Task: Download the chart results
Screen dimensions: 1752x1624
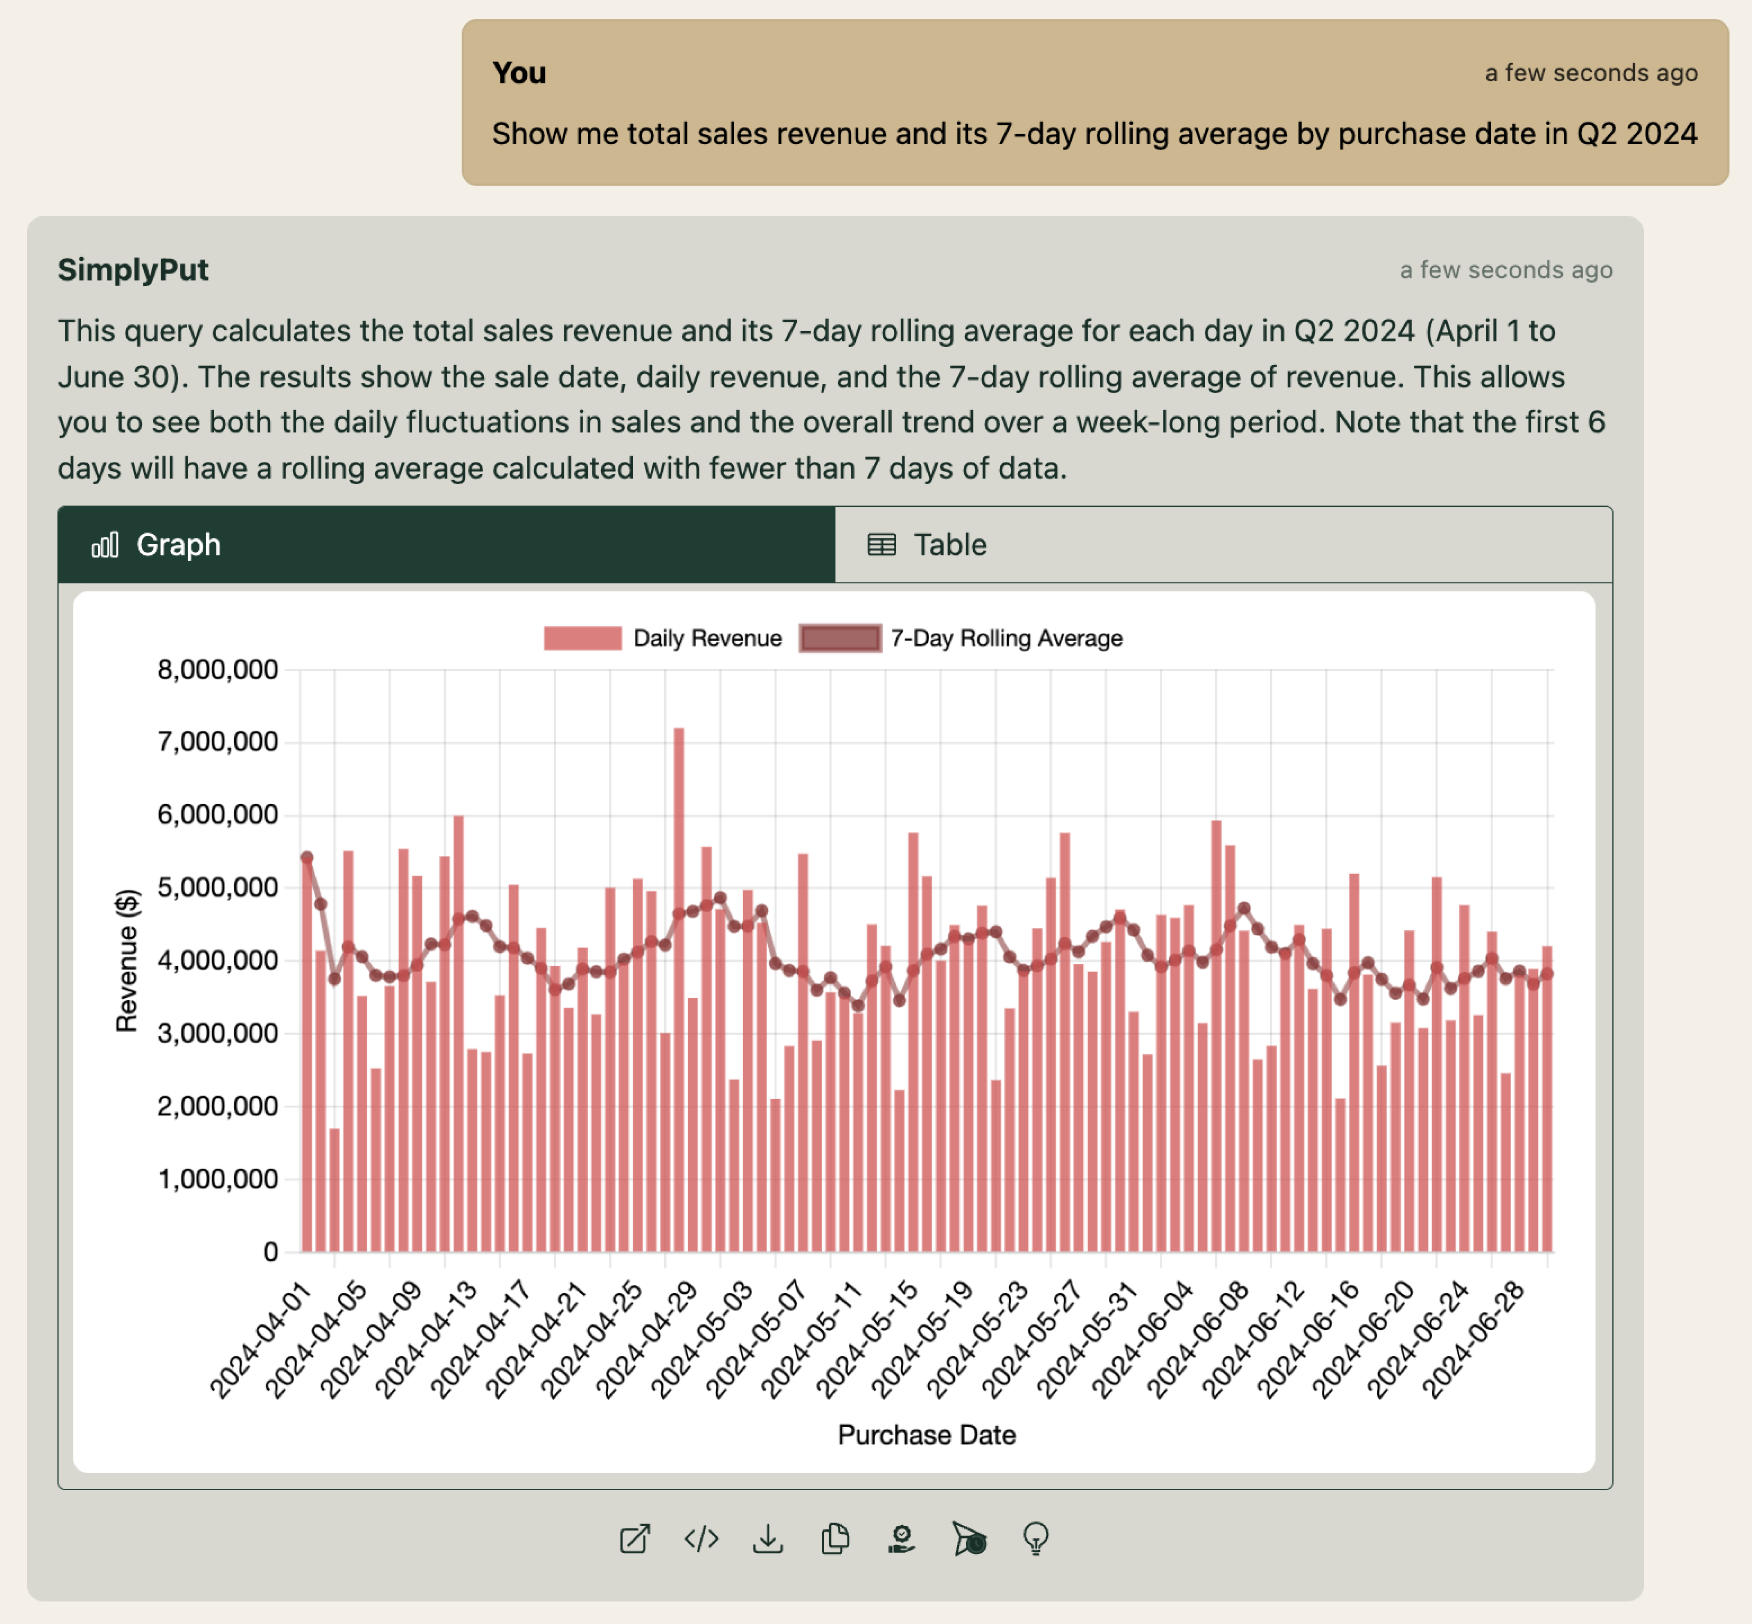Action: click(768, 1539)
